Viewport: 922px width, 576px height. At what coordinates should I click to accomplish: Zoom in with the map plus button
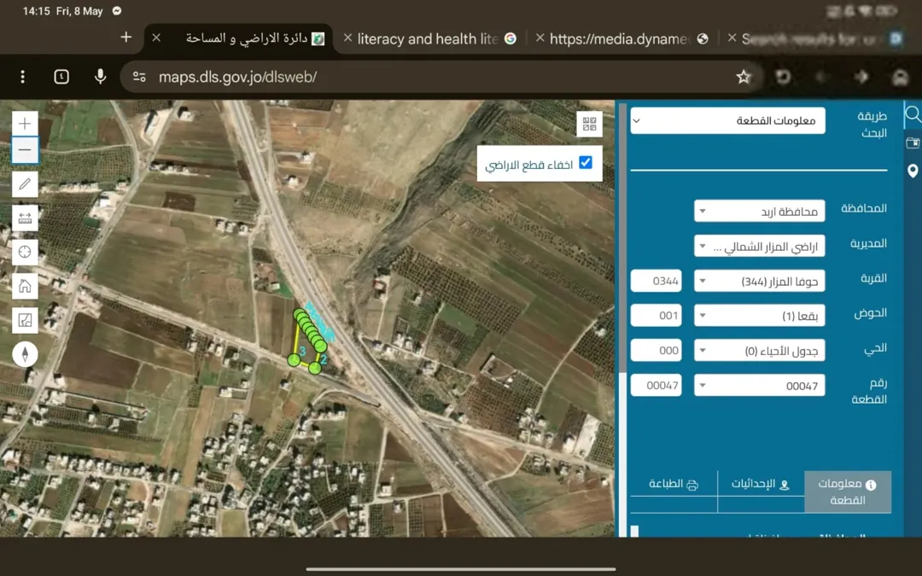[x=25, y=124]
